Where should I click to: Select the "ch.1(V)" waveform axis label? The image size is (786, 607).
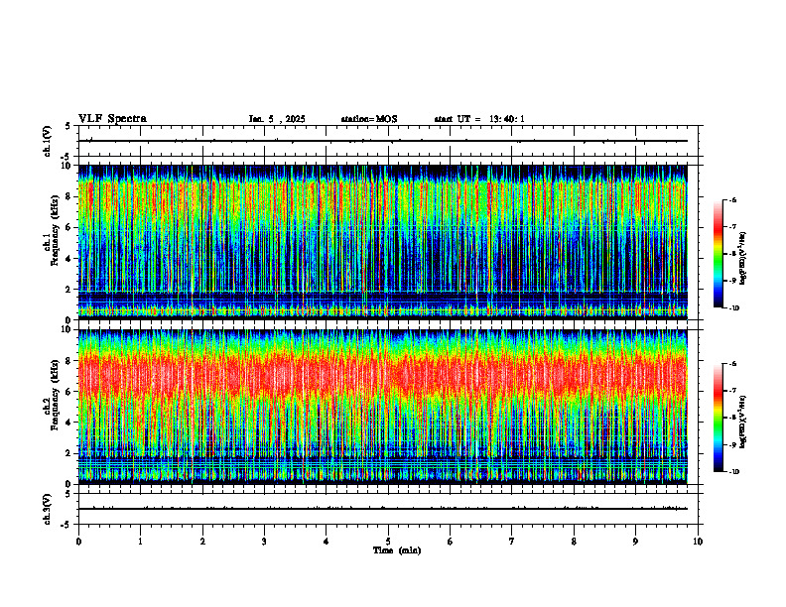(48, 141)
